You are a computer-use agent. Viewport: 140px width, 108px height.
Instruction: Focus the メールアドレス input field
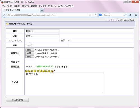tap(42, 40)
